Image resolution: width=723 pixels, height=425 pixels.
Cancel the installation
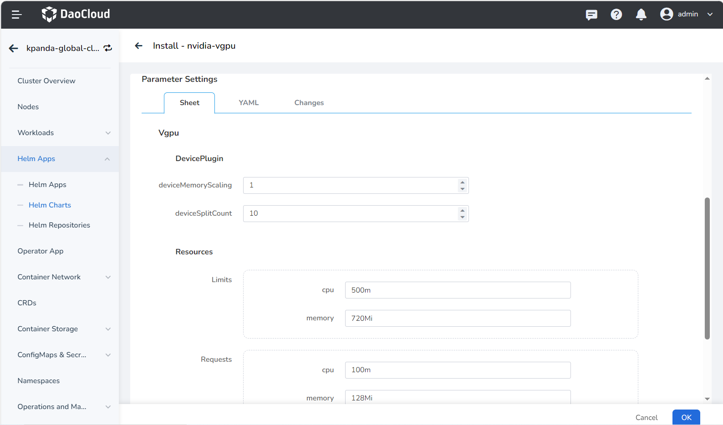[646, 417]
